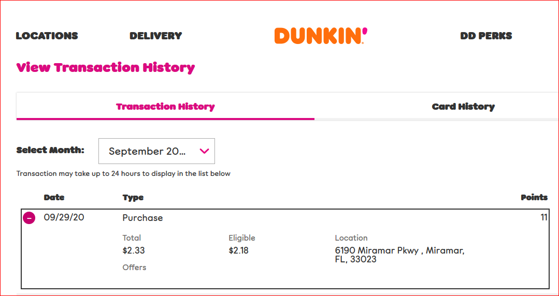Click the pink chevron in month selector
Image resolution: width=559 pixels, height=296 pixels.
204,151
